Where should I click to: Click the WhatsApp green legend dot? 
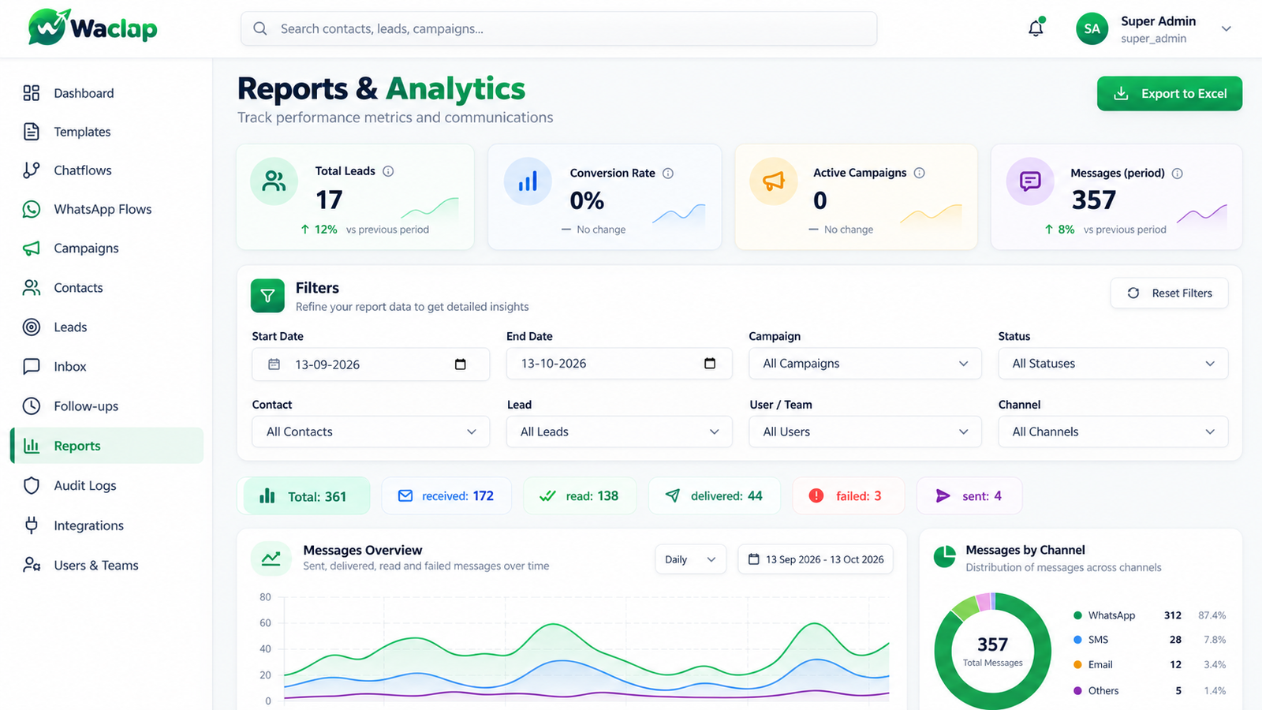[1077, 615]
